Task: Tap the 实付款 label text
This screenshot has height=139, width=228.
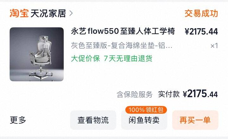Action: pyautogui.click(x=169, y=94)
